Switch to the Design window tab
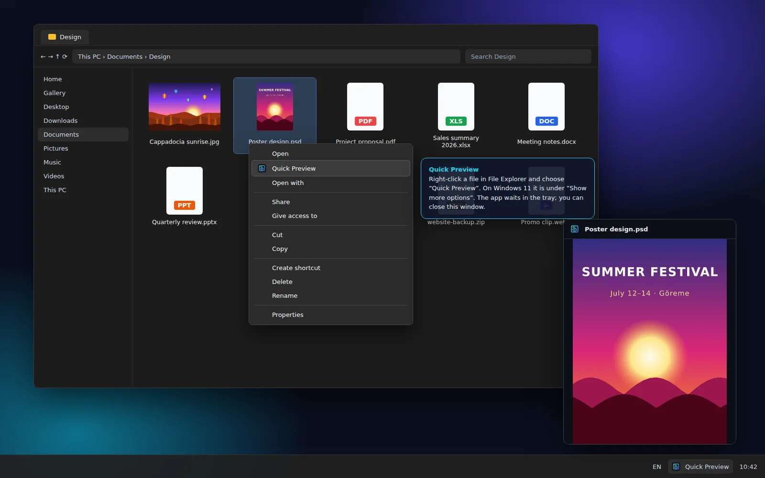 coord(65,37)
